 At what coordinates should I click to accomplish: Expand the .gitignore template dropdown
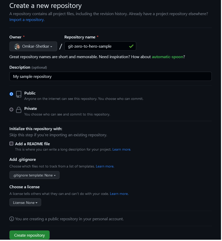coord(34,175)
